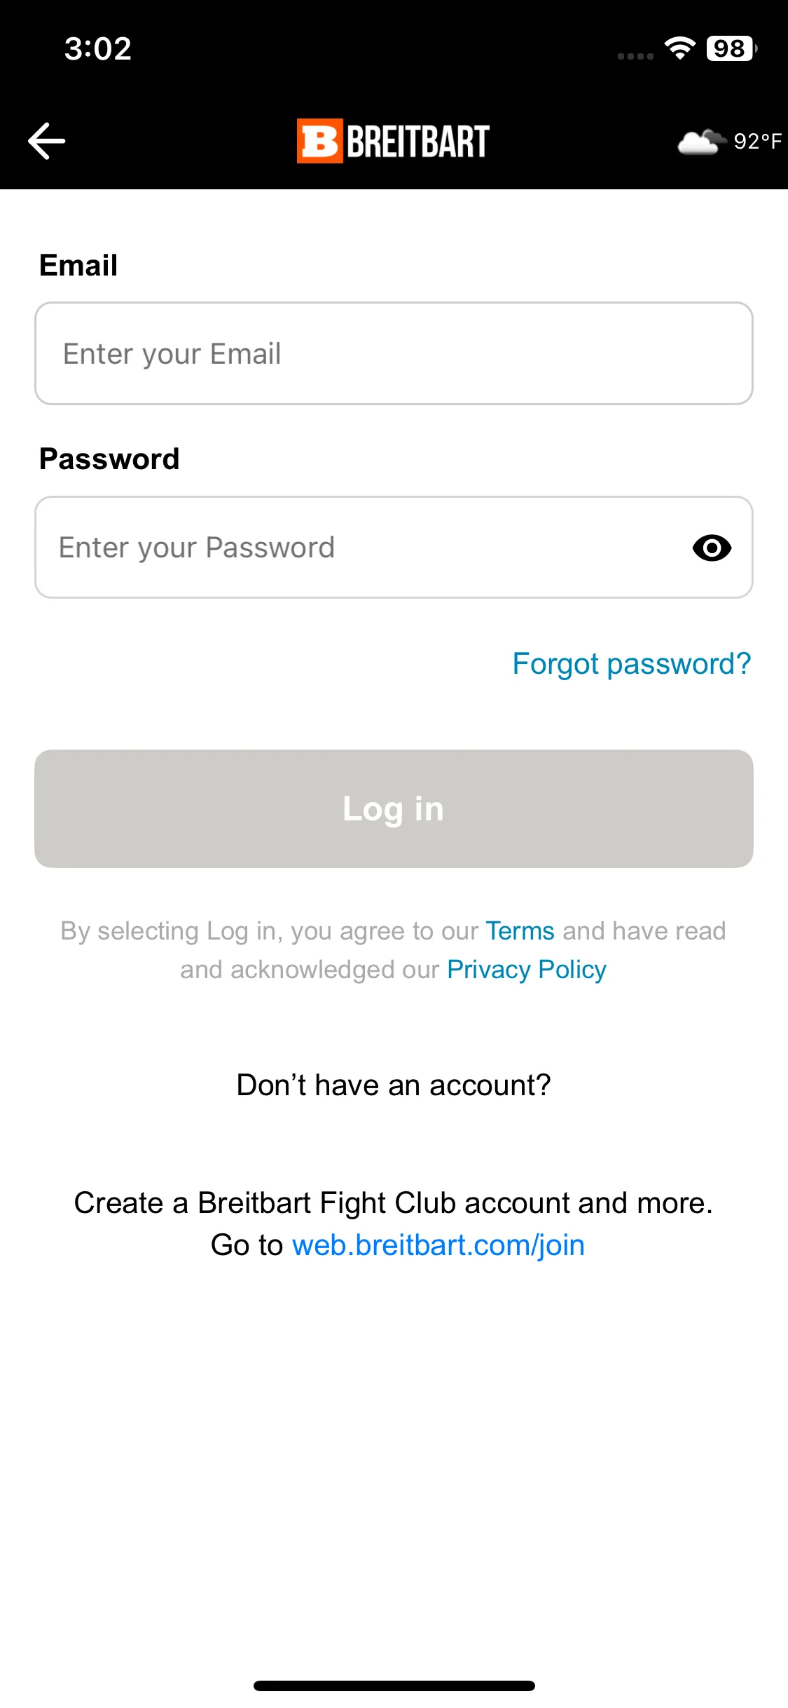The width and height of the screenshot is (788, 1708).
Task: Tap the battery 98 indicator
Action: (x=732, y=48)
